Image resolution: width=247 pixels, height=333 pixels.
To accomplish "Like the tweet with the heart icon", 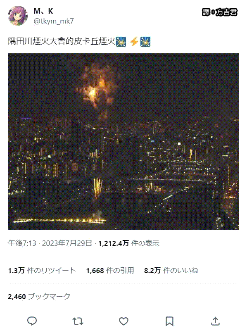I will 123,321.
